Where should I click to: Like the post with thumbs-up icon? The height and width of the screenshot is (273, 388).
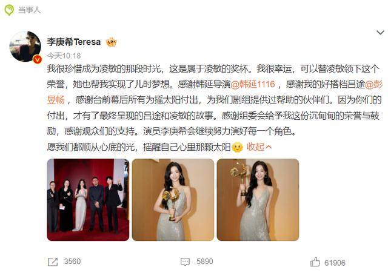click(x=315, y=262)
